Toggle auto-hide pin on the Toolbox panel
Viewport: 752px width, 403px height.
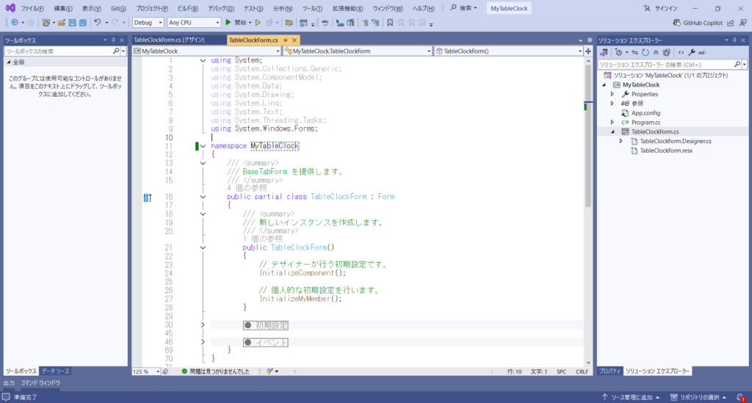coord(113,40)
